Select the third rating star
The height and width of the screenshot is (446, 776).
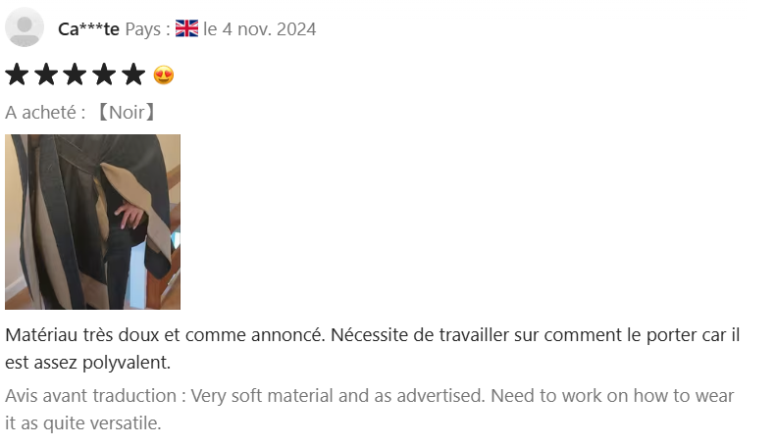(x=75, y=75)
